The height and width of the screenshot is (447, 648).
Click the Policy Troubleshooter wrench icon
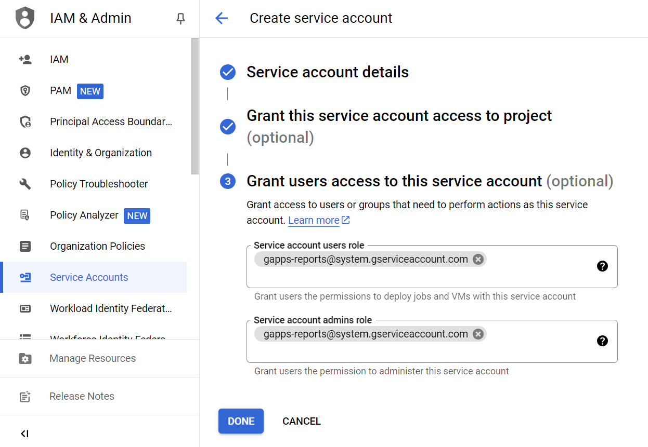click(25, 184)
